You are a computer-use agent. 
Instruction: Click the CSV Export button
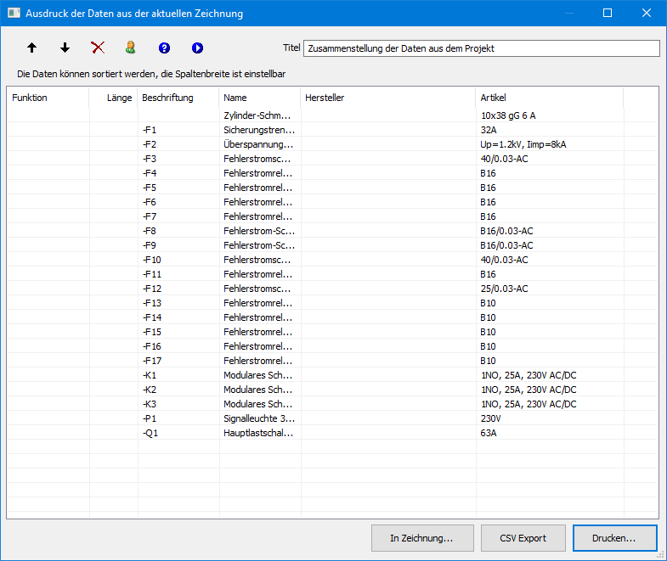[x=522, y=538]
